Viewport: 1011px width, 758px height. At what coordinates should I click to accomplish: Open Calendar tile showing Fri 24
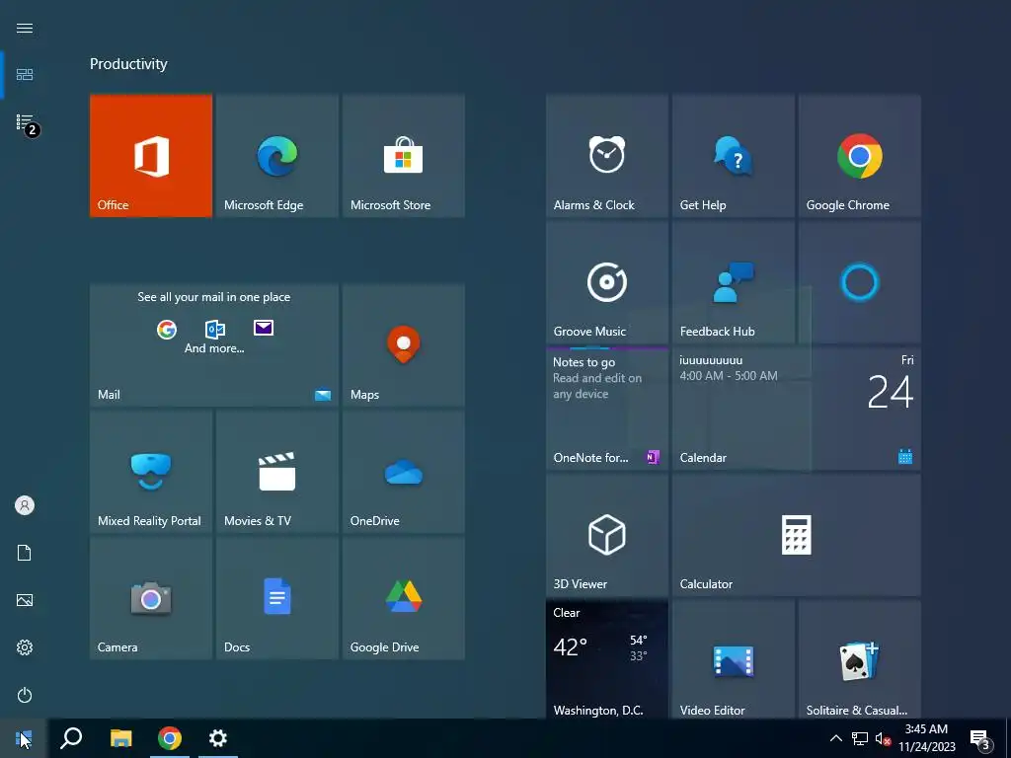click(x=797, y=408)
